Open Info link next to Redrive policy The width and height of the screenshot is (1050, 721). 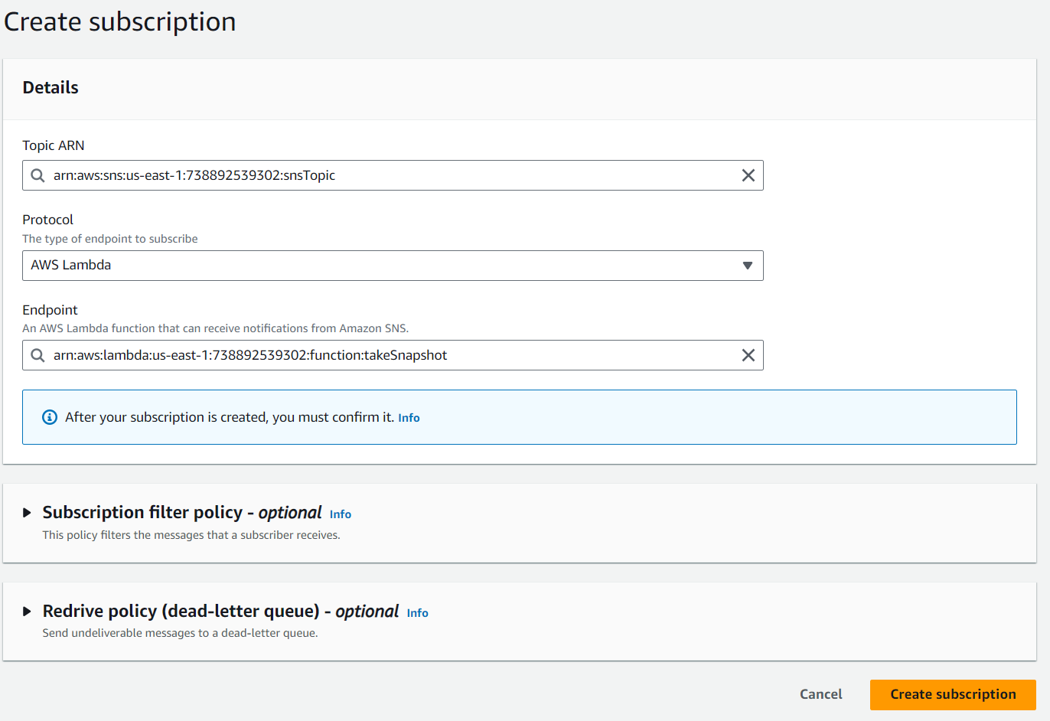[x=417, y=613]
